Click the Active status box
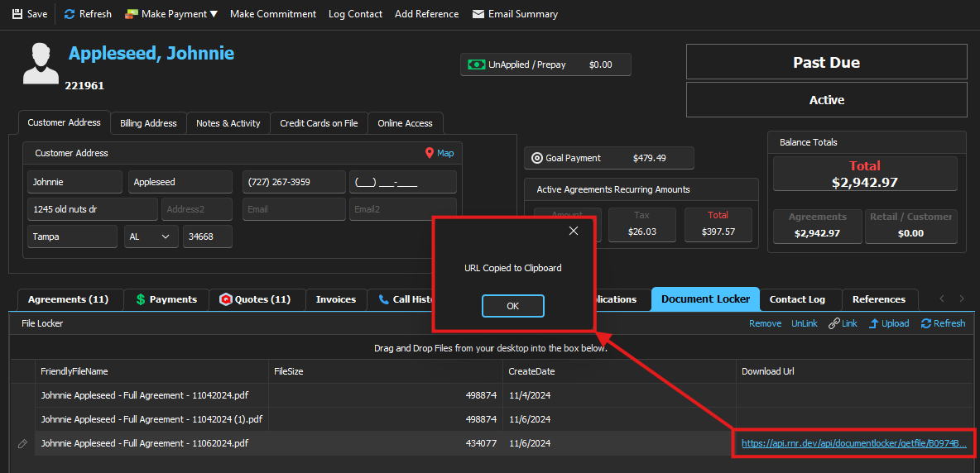This screenshot has width=980, height=473. (826, 100)
